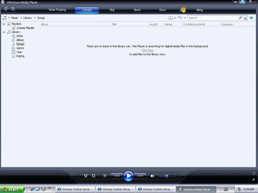258x193 pixels.
Task: Switch to the Now Playing tab
Action: pos(57,10)
